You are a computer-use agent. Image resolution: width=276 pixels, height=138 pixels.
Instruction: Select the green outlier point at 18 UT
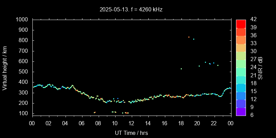181,69
